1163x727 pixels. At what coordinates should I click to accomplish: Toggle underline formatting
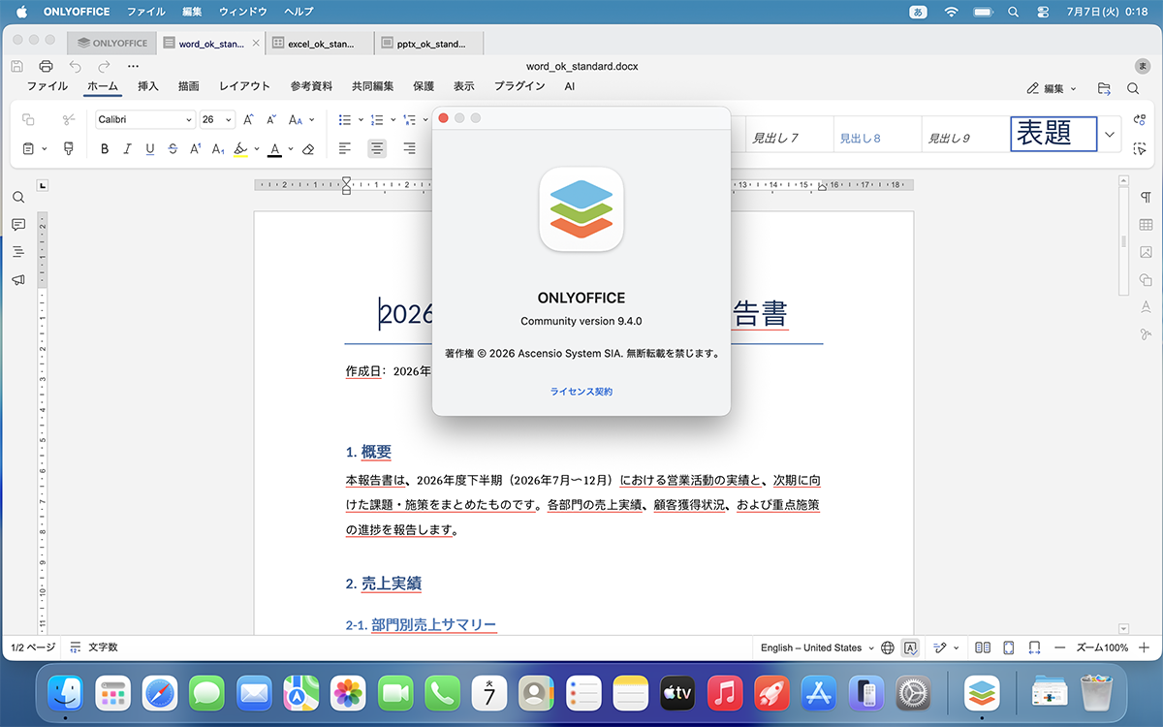[x=149, y=149]
